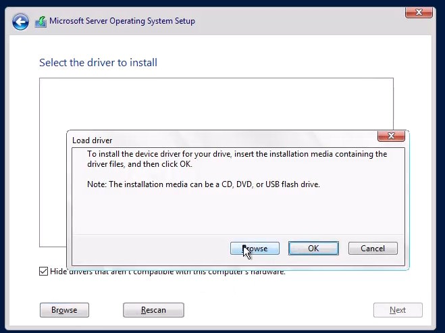
Task: Click the disabled Next button
Action: (398, 310)
